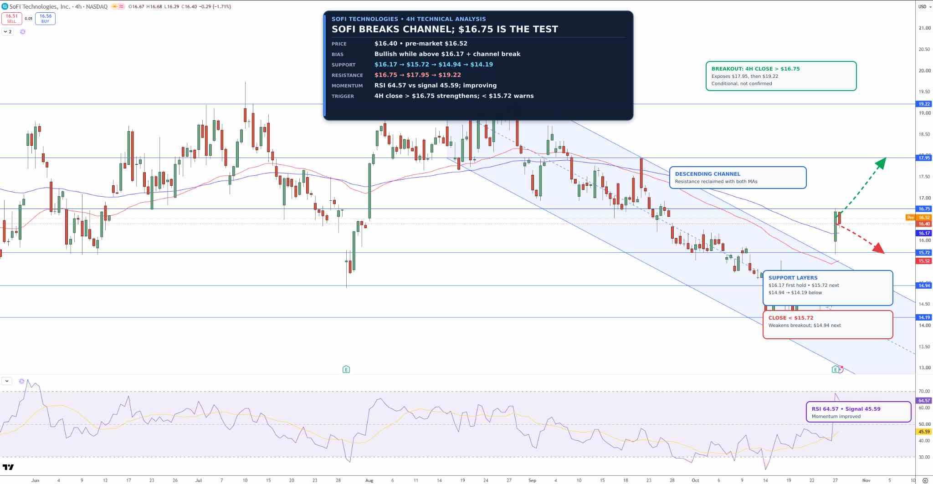
Task: Click the 'Aug' label on the time axis
Action: 369,480
